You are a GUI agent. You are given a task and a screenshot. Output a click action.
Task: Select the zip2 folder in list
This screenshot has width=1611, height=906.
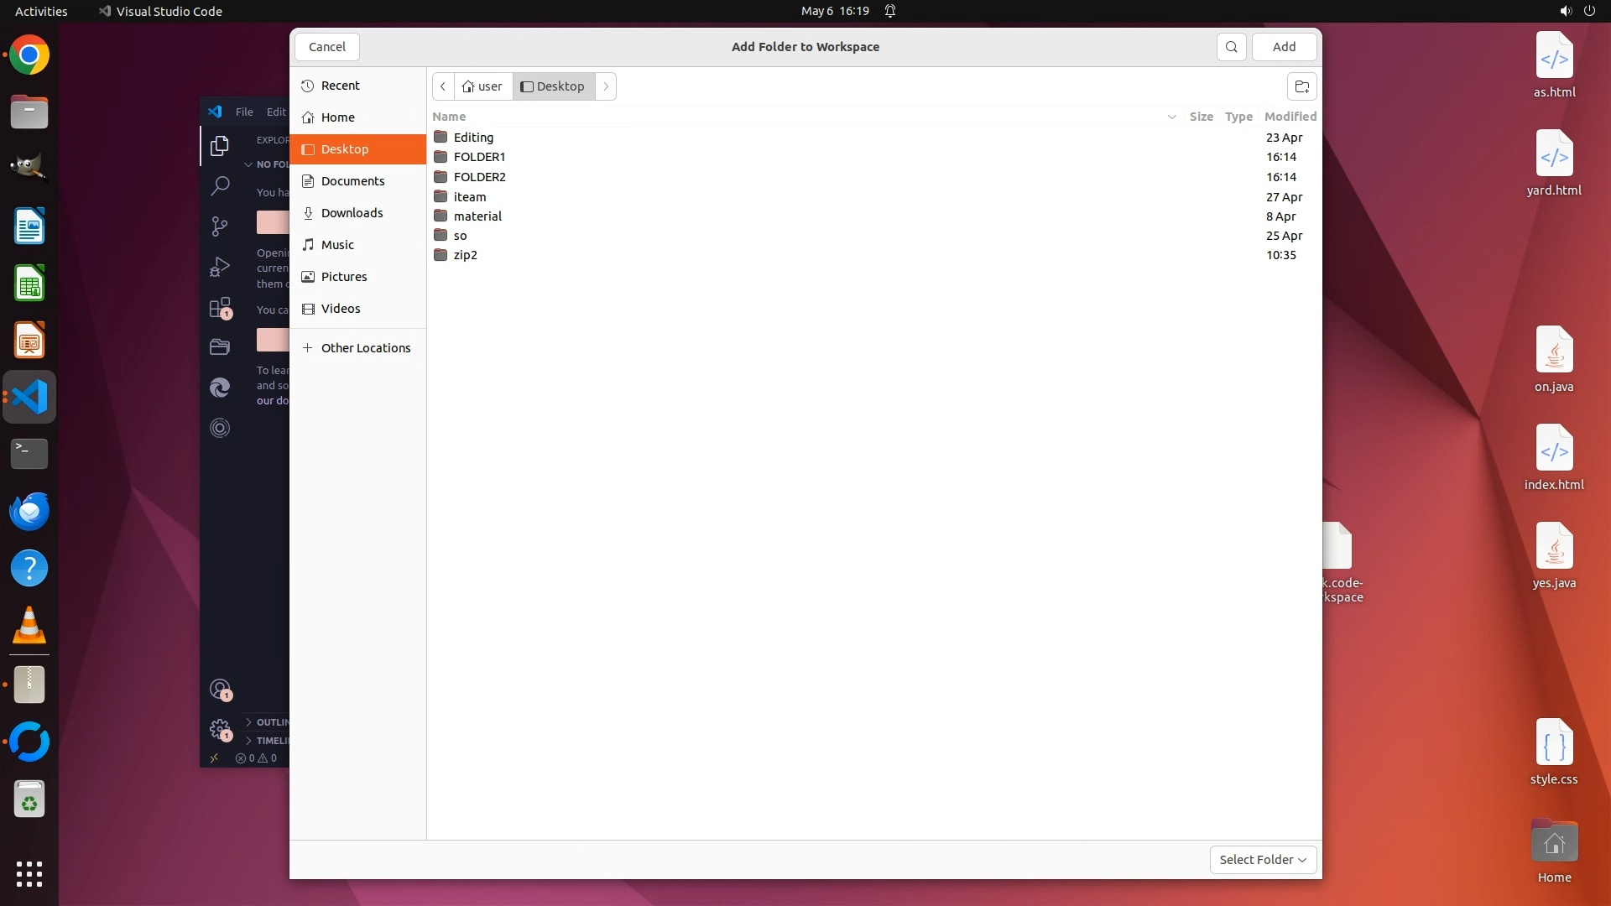click(465, 255)
